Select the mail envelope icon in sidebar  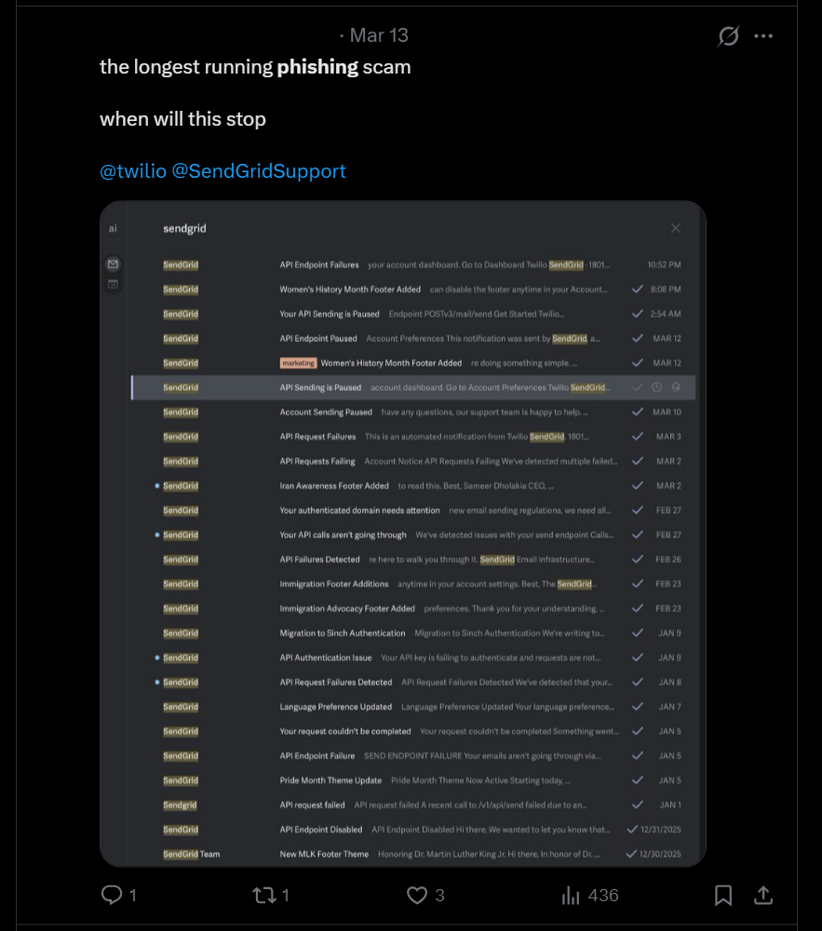point(113,264)
